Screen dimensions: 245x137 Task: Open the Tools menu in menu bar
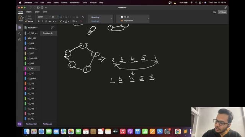tap(85, 3)
